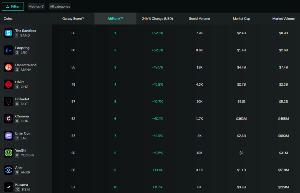This screenshot has height=193, width=300.
Task: Open YooShi via its panda icon
Action: click(8, 153)
